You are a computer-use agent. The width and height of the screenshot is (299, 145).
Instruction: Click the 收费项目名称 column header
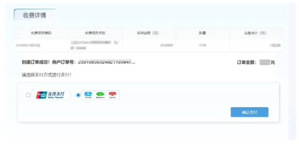(95, 33)
